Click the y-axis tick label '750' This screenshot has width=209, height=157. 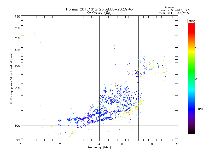pos(17,16)
